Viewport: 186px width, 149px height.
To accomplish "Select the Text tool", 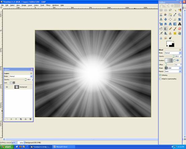I will (180, 24).
